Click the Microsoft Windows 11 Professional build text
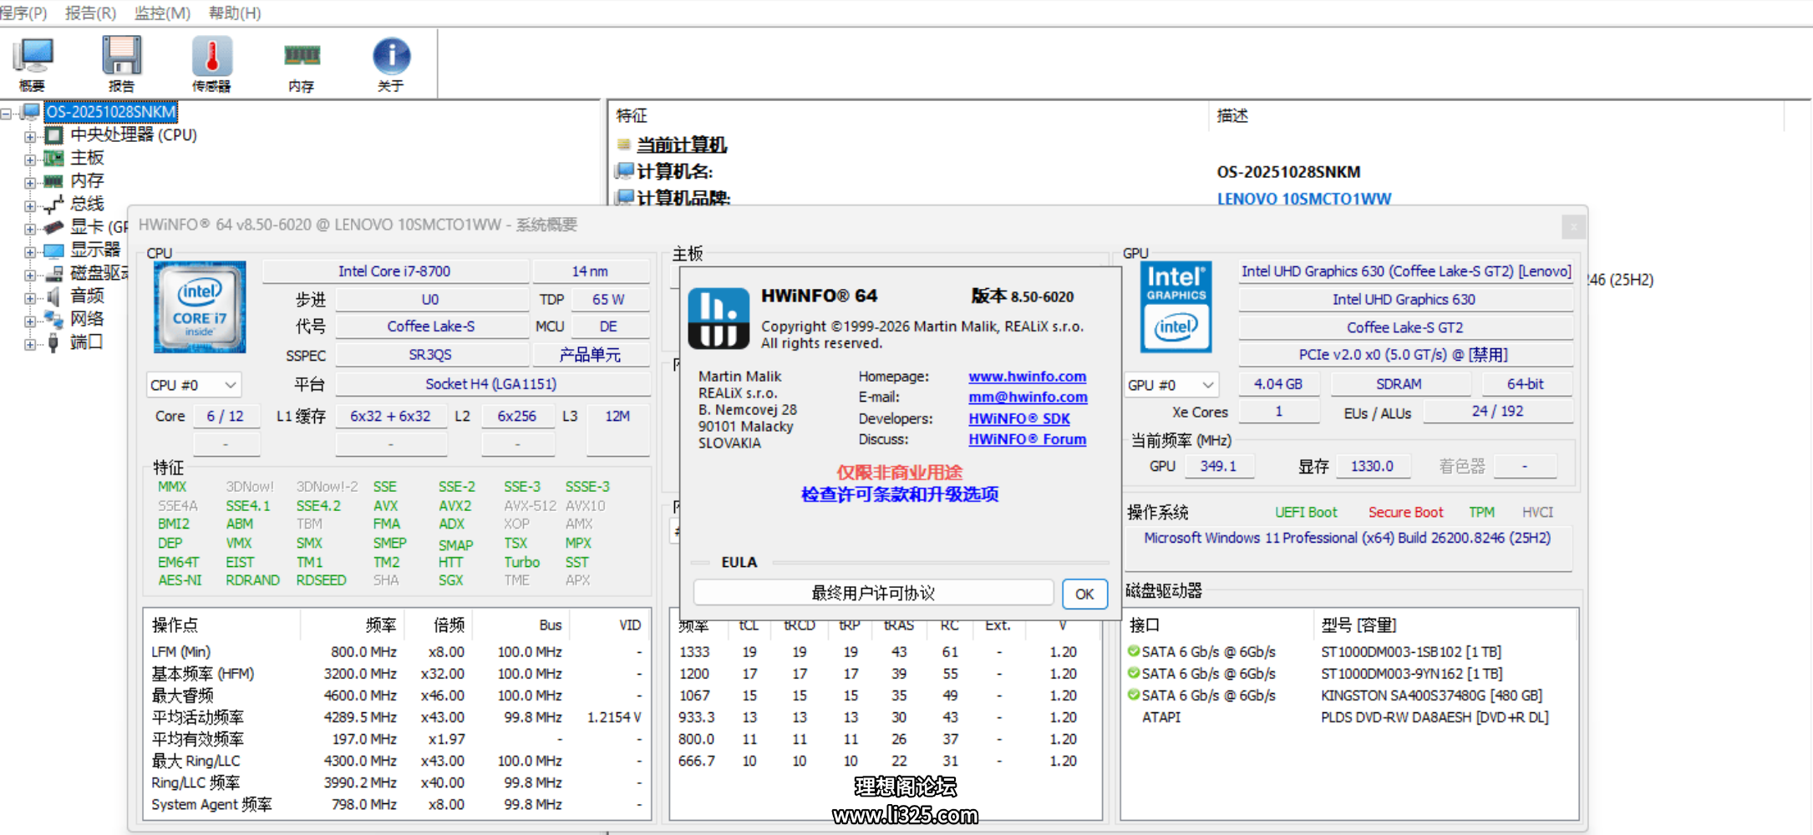Viewport: 1813px width, 835px height. point(1347,538)
